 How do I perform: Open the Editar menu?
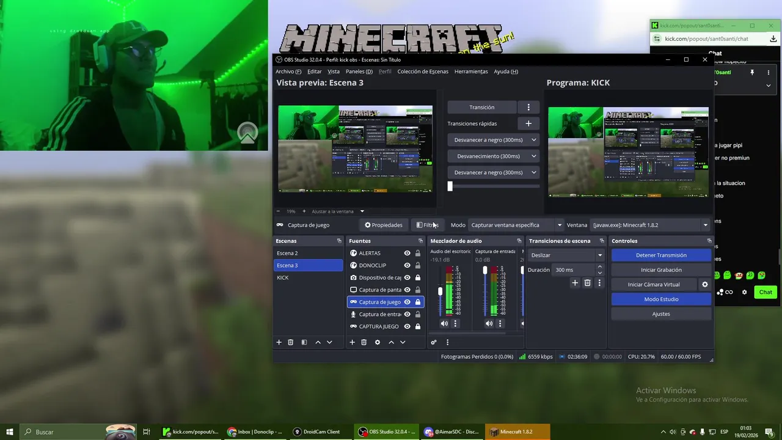[314, 71]
